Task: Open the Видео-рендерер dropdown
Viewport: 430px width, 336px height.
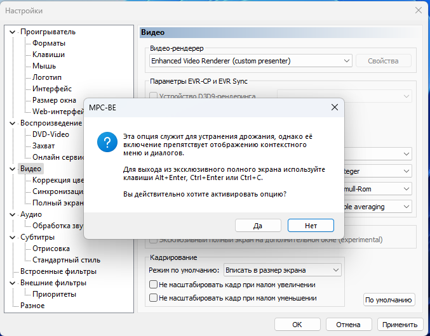Action: click(251, 61)
